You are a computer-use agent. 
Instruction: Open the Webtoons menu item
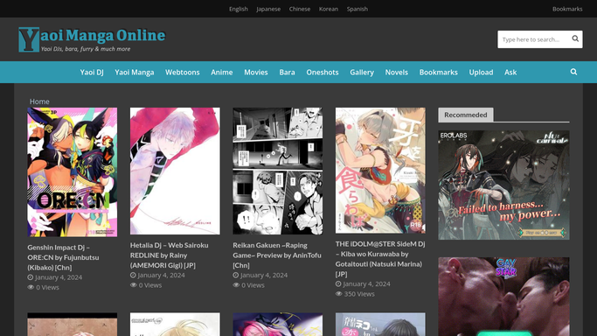pos(183,72)
